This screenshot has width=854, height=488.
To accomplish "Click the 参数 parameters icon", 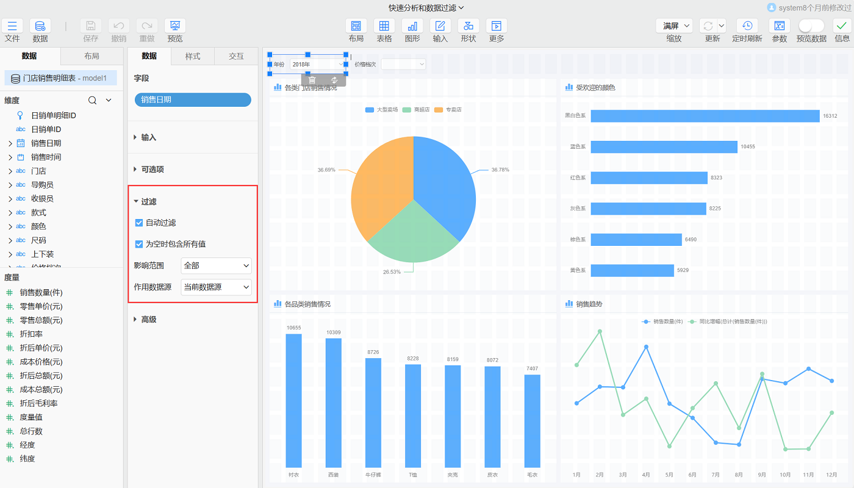I will coord(780,26).
